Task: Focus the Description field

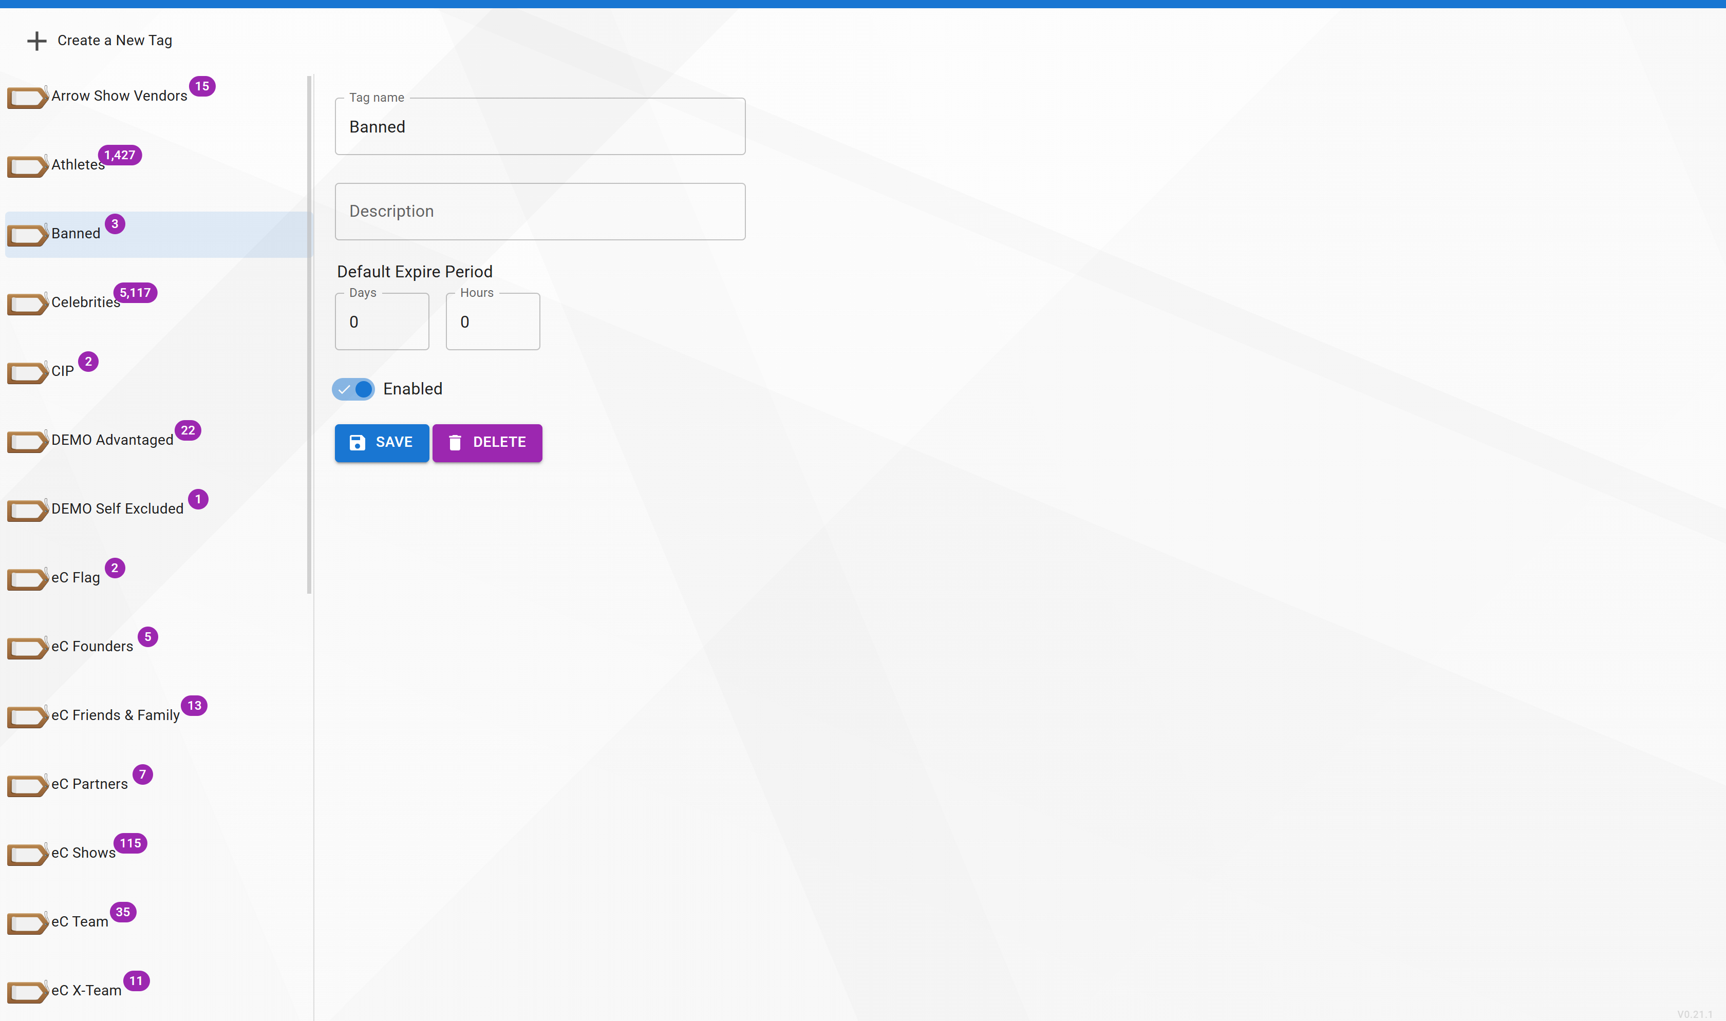Action: coord(540,212)
